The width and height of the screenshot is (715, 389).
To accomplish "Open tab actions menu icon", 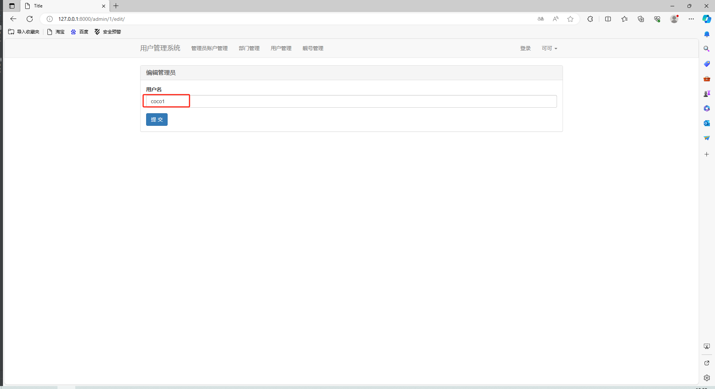I will [x=12, y=6].
